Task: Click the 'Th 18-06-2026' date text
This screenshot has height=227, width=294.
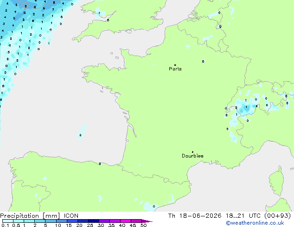Action: point(195,216)
